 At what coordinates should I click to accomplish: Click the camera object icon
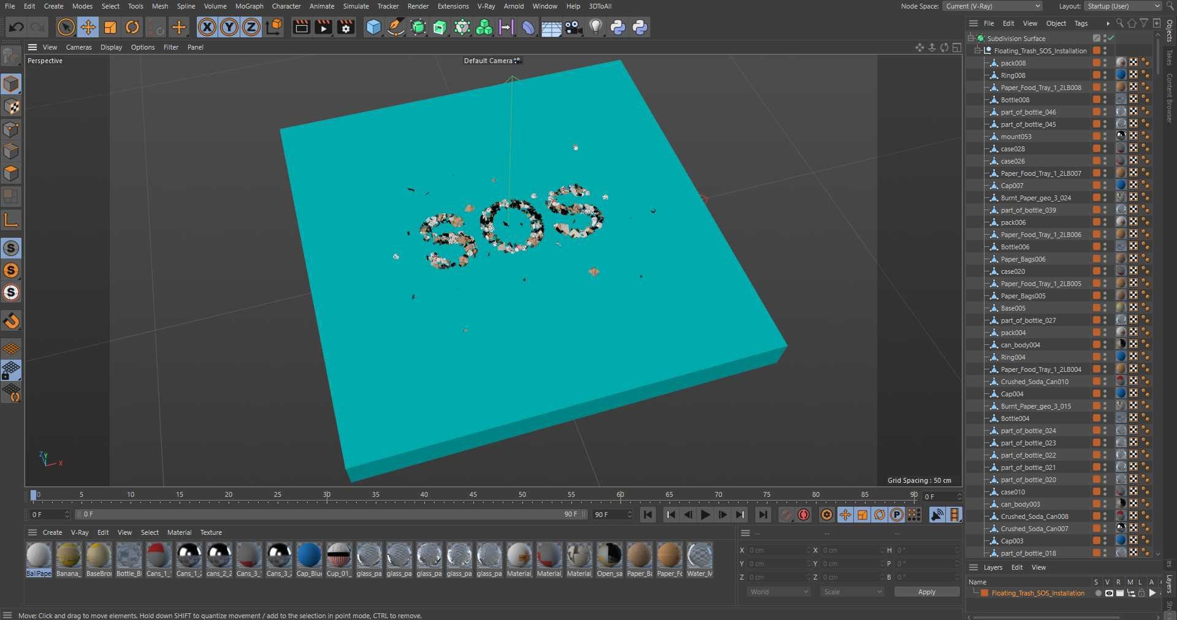click(573, 27)
